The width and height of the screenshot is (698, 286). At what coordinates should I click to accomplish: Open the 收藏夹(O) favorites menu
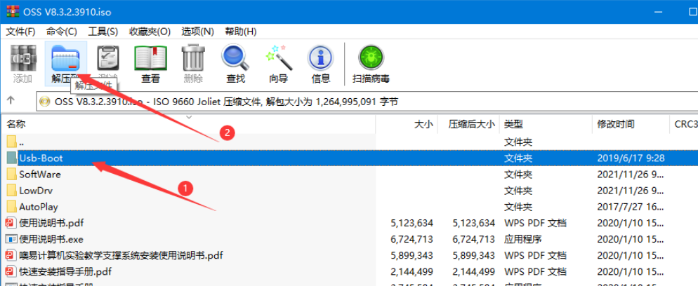point(150,32)
